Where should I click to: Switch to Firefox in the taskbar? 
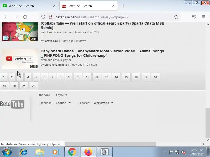click(88, 152)
